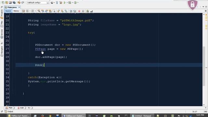The height and width of the screenshot is (117, 208).
Task: Open the Navigator side panel
Action: tap(2, 51)
